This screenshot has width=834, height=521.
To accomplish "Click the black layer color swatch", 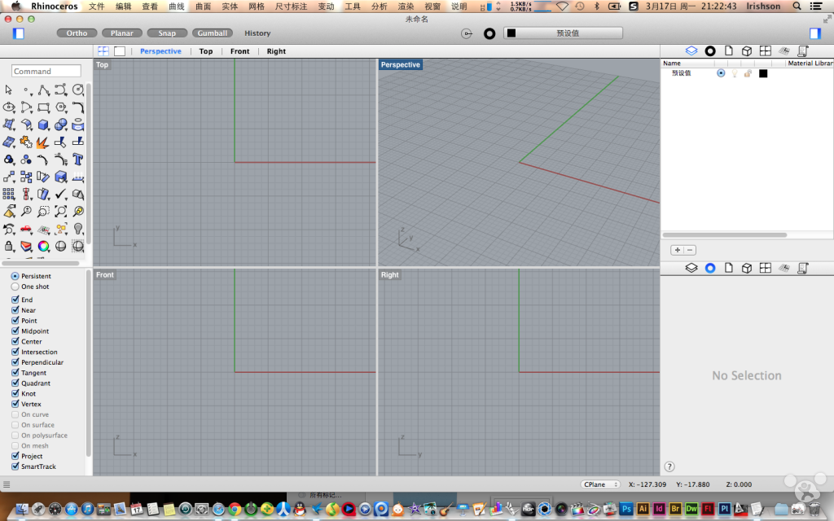I will coord(763,73).
